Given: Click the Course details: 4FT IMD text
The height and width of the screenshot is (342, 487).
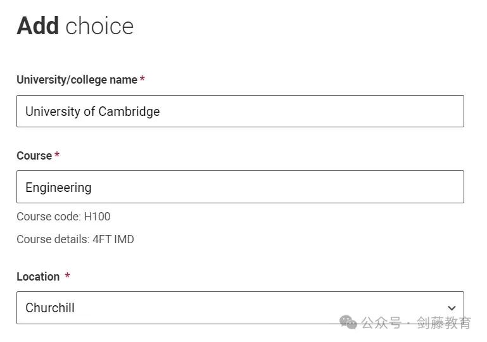Looking at the screenshot, I should [x=75, y=239].
